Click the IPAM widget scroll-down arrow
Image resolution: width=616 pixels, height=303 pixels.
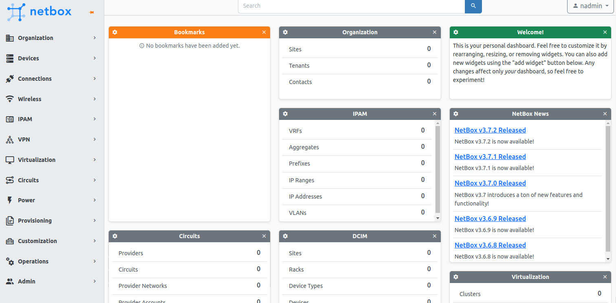pyautogui.click(x=438, y=218)
